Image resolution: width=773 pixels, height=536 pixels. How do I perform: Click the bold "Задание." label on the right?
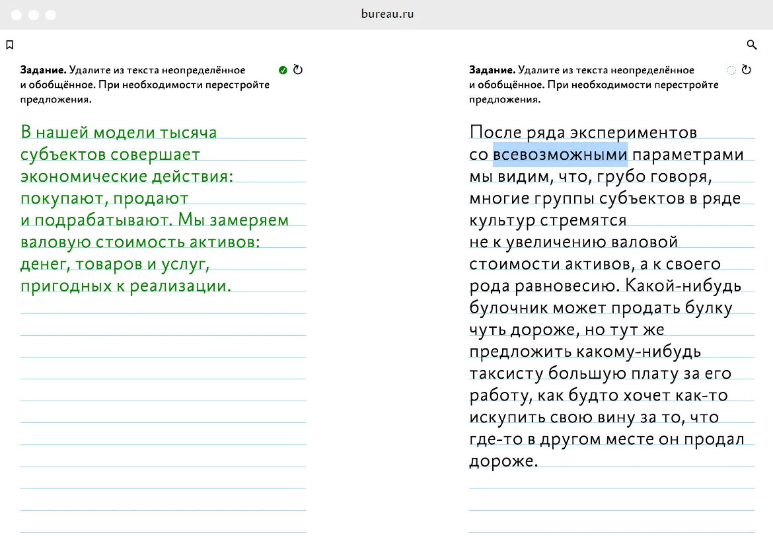[492, 70]
